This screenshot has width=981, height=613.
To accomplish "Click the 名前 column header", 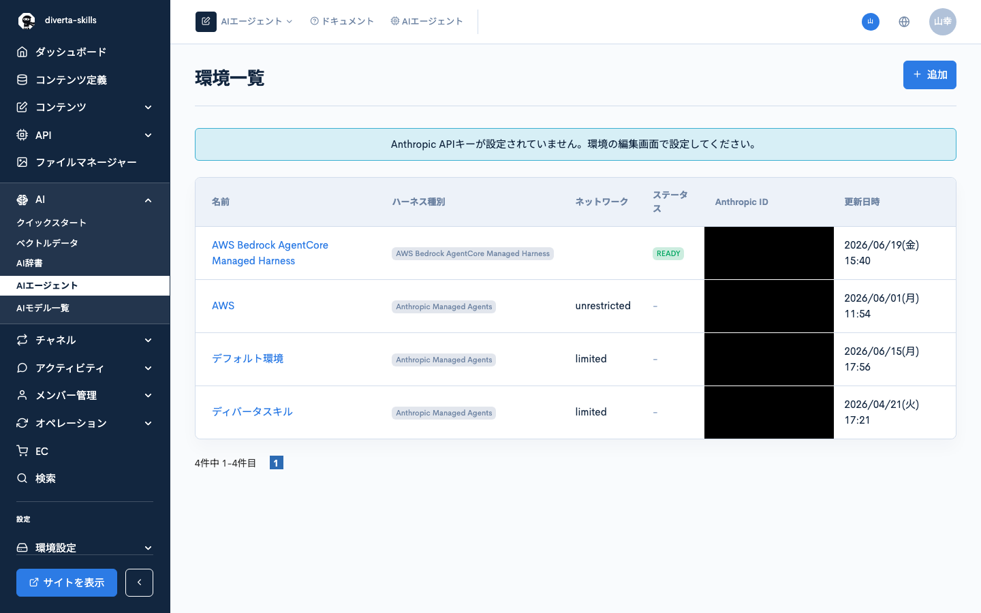I will [221, 202].
